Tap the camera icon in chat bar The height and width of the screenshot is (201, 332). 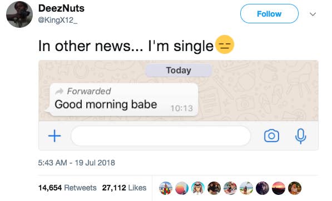(x=271, y=135)
